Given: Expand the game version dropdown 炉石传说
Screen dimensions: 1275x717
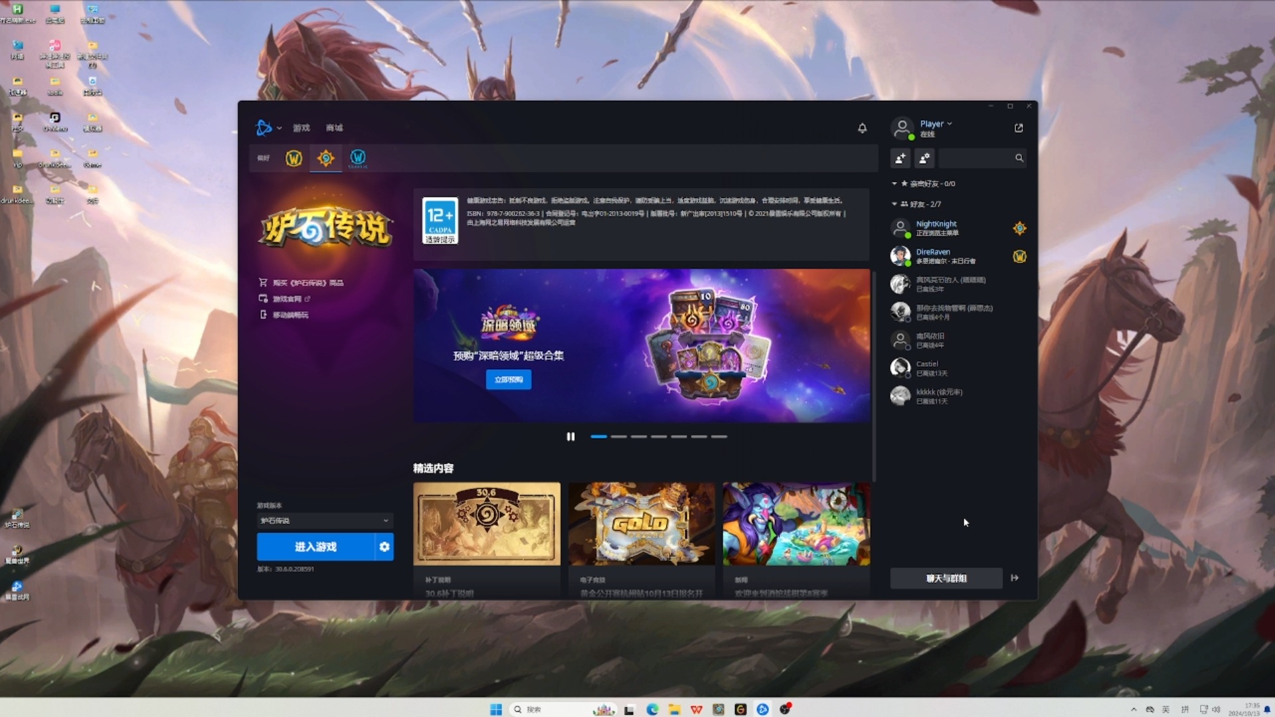Looking at the screenshot, I should (x=325, y=520).
